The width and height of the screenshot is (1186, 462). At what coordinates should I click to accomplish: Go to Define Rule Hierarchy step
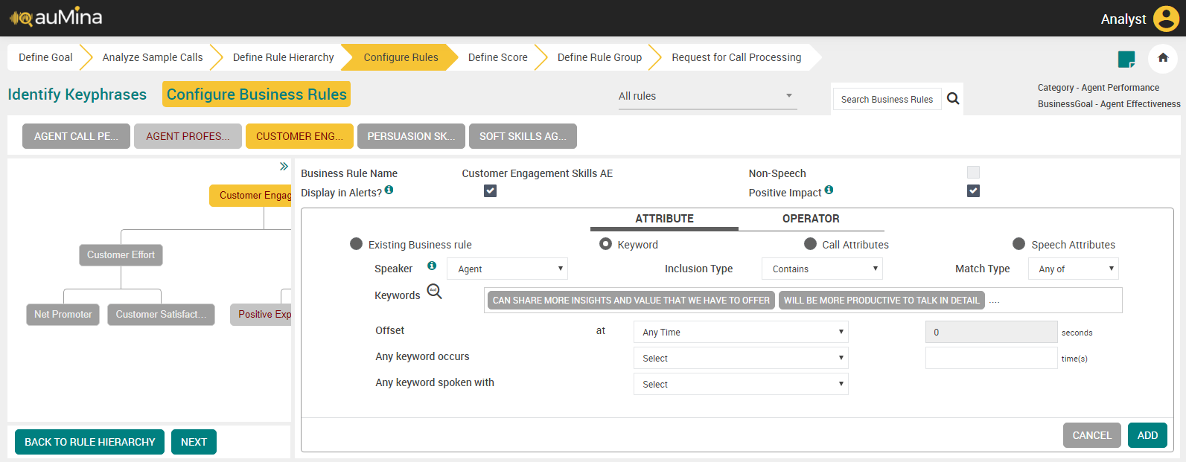283,57
